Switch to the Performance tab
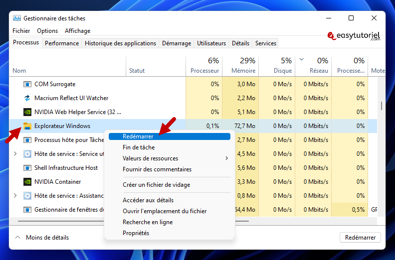395x260 pixels. (62, 43)
